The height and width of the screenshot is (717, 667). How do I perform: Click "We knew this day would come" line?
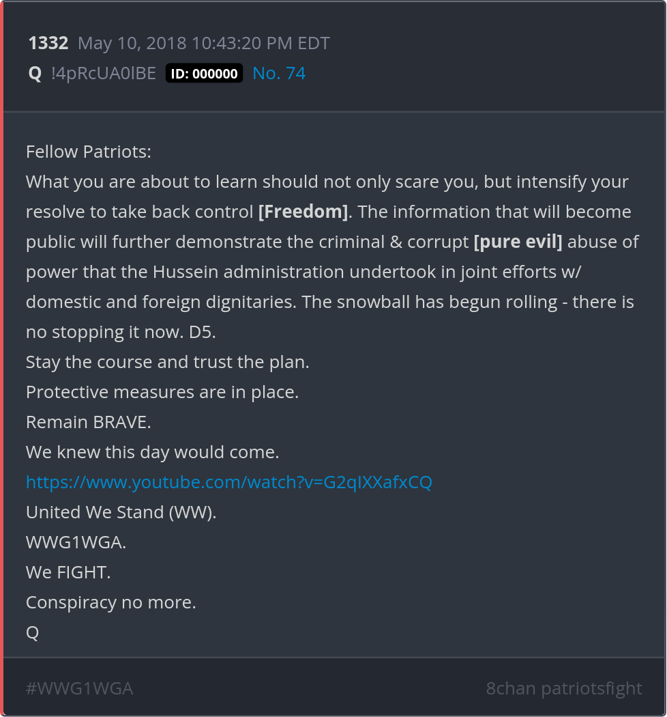153,452
